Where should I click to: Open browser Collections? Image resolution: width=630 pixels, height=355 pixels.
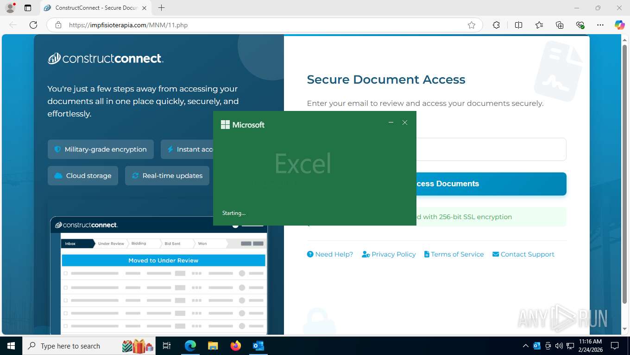560,25
